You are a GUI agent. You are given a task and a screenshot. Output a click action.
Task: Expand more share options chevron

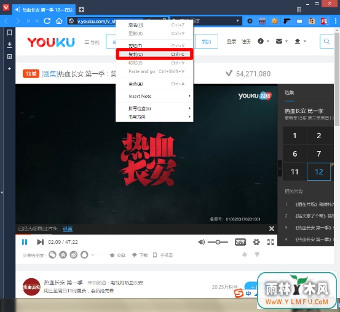point(93,255)
